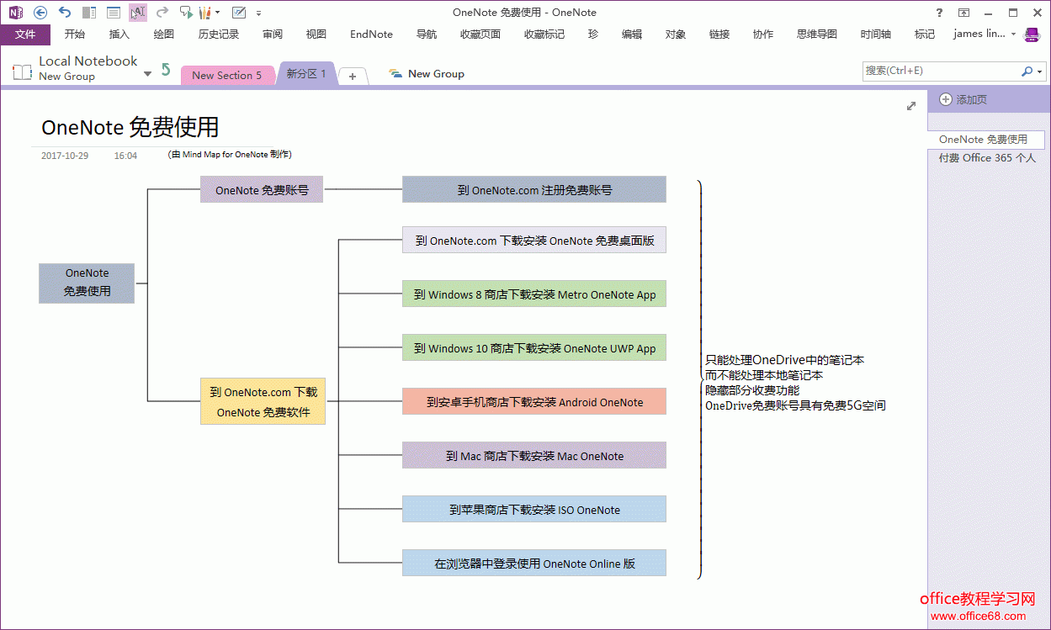The image size is (1051, 630).
Task: Switch to the 绘图 ribbon tab
Action: [164, 34]
